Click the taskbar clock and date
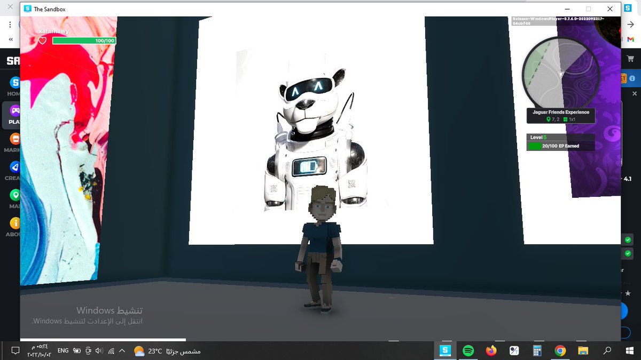Screen dimensions: 641x360 40,351
